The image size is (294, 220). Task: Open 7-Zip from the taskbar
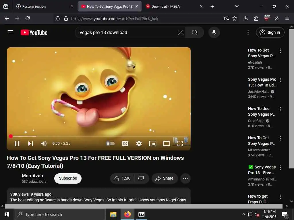point(141,214)
